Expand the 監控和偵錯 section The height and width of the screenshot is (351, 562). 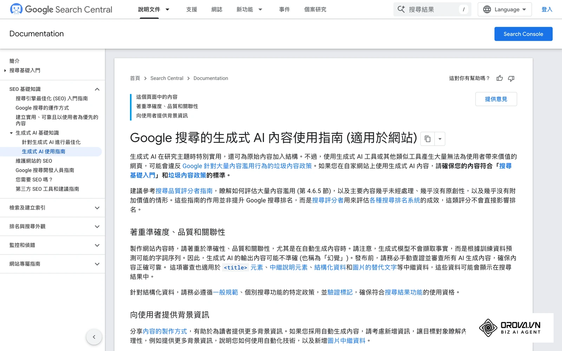[x=97, y=245]
